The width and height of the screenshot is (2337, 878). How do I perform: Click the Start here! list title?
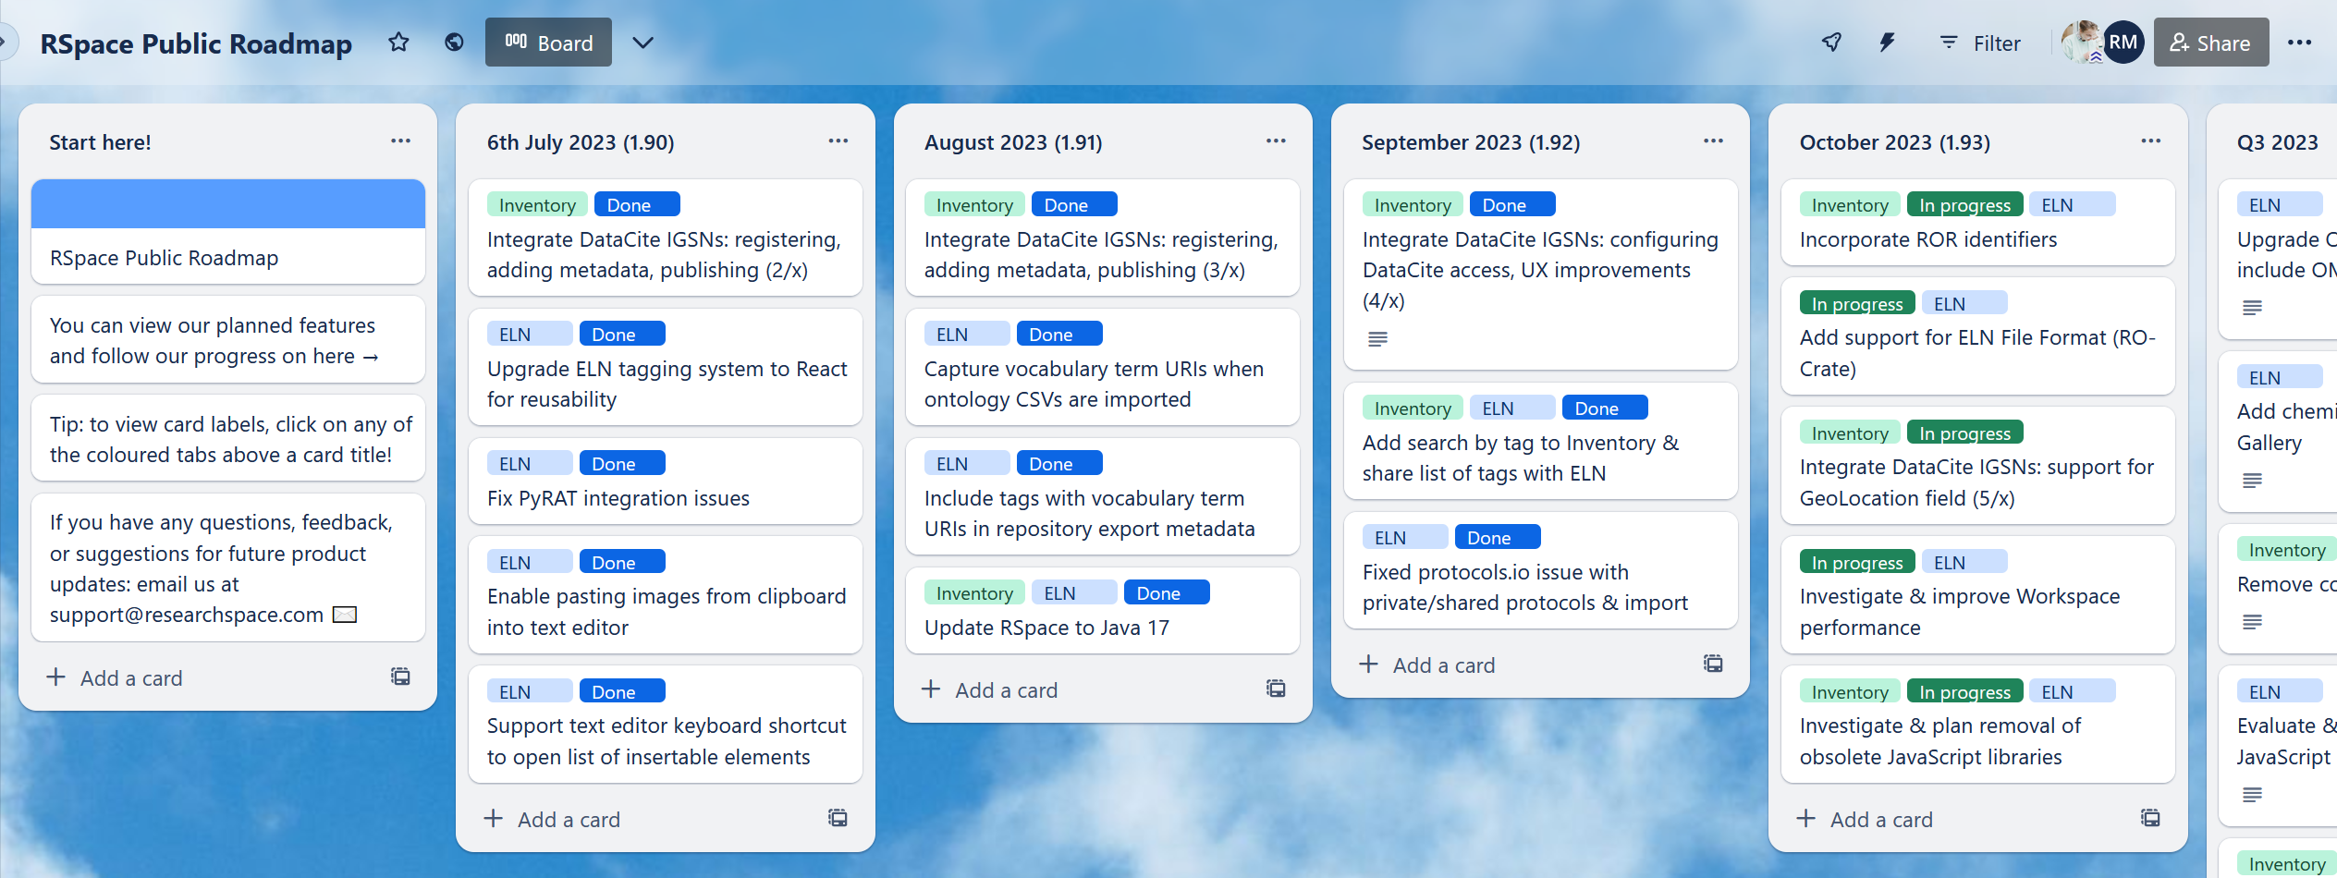point(100,142)
